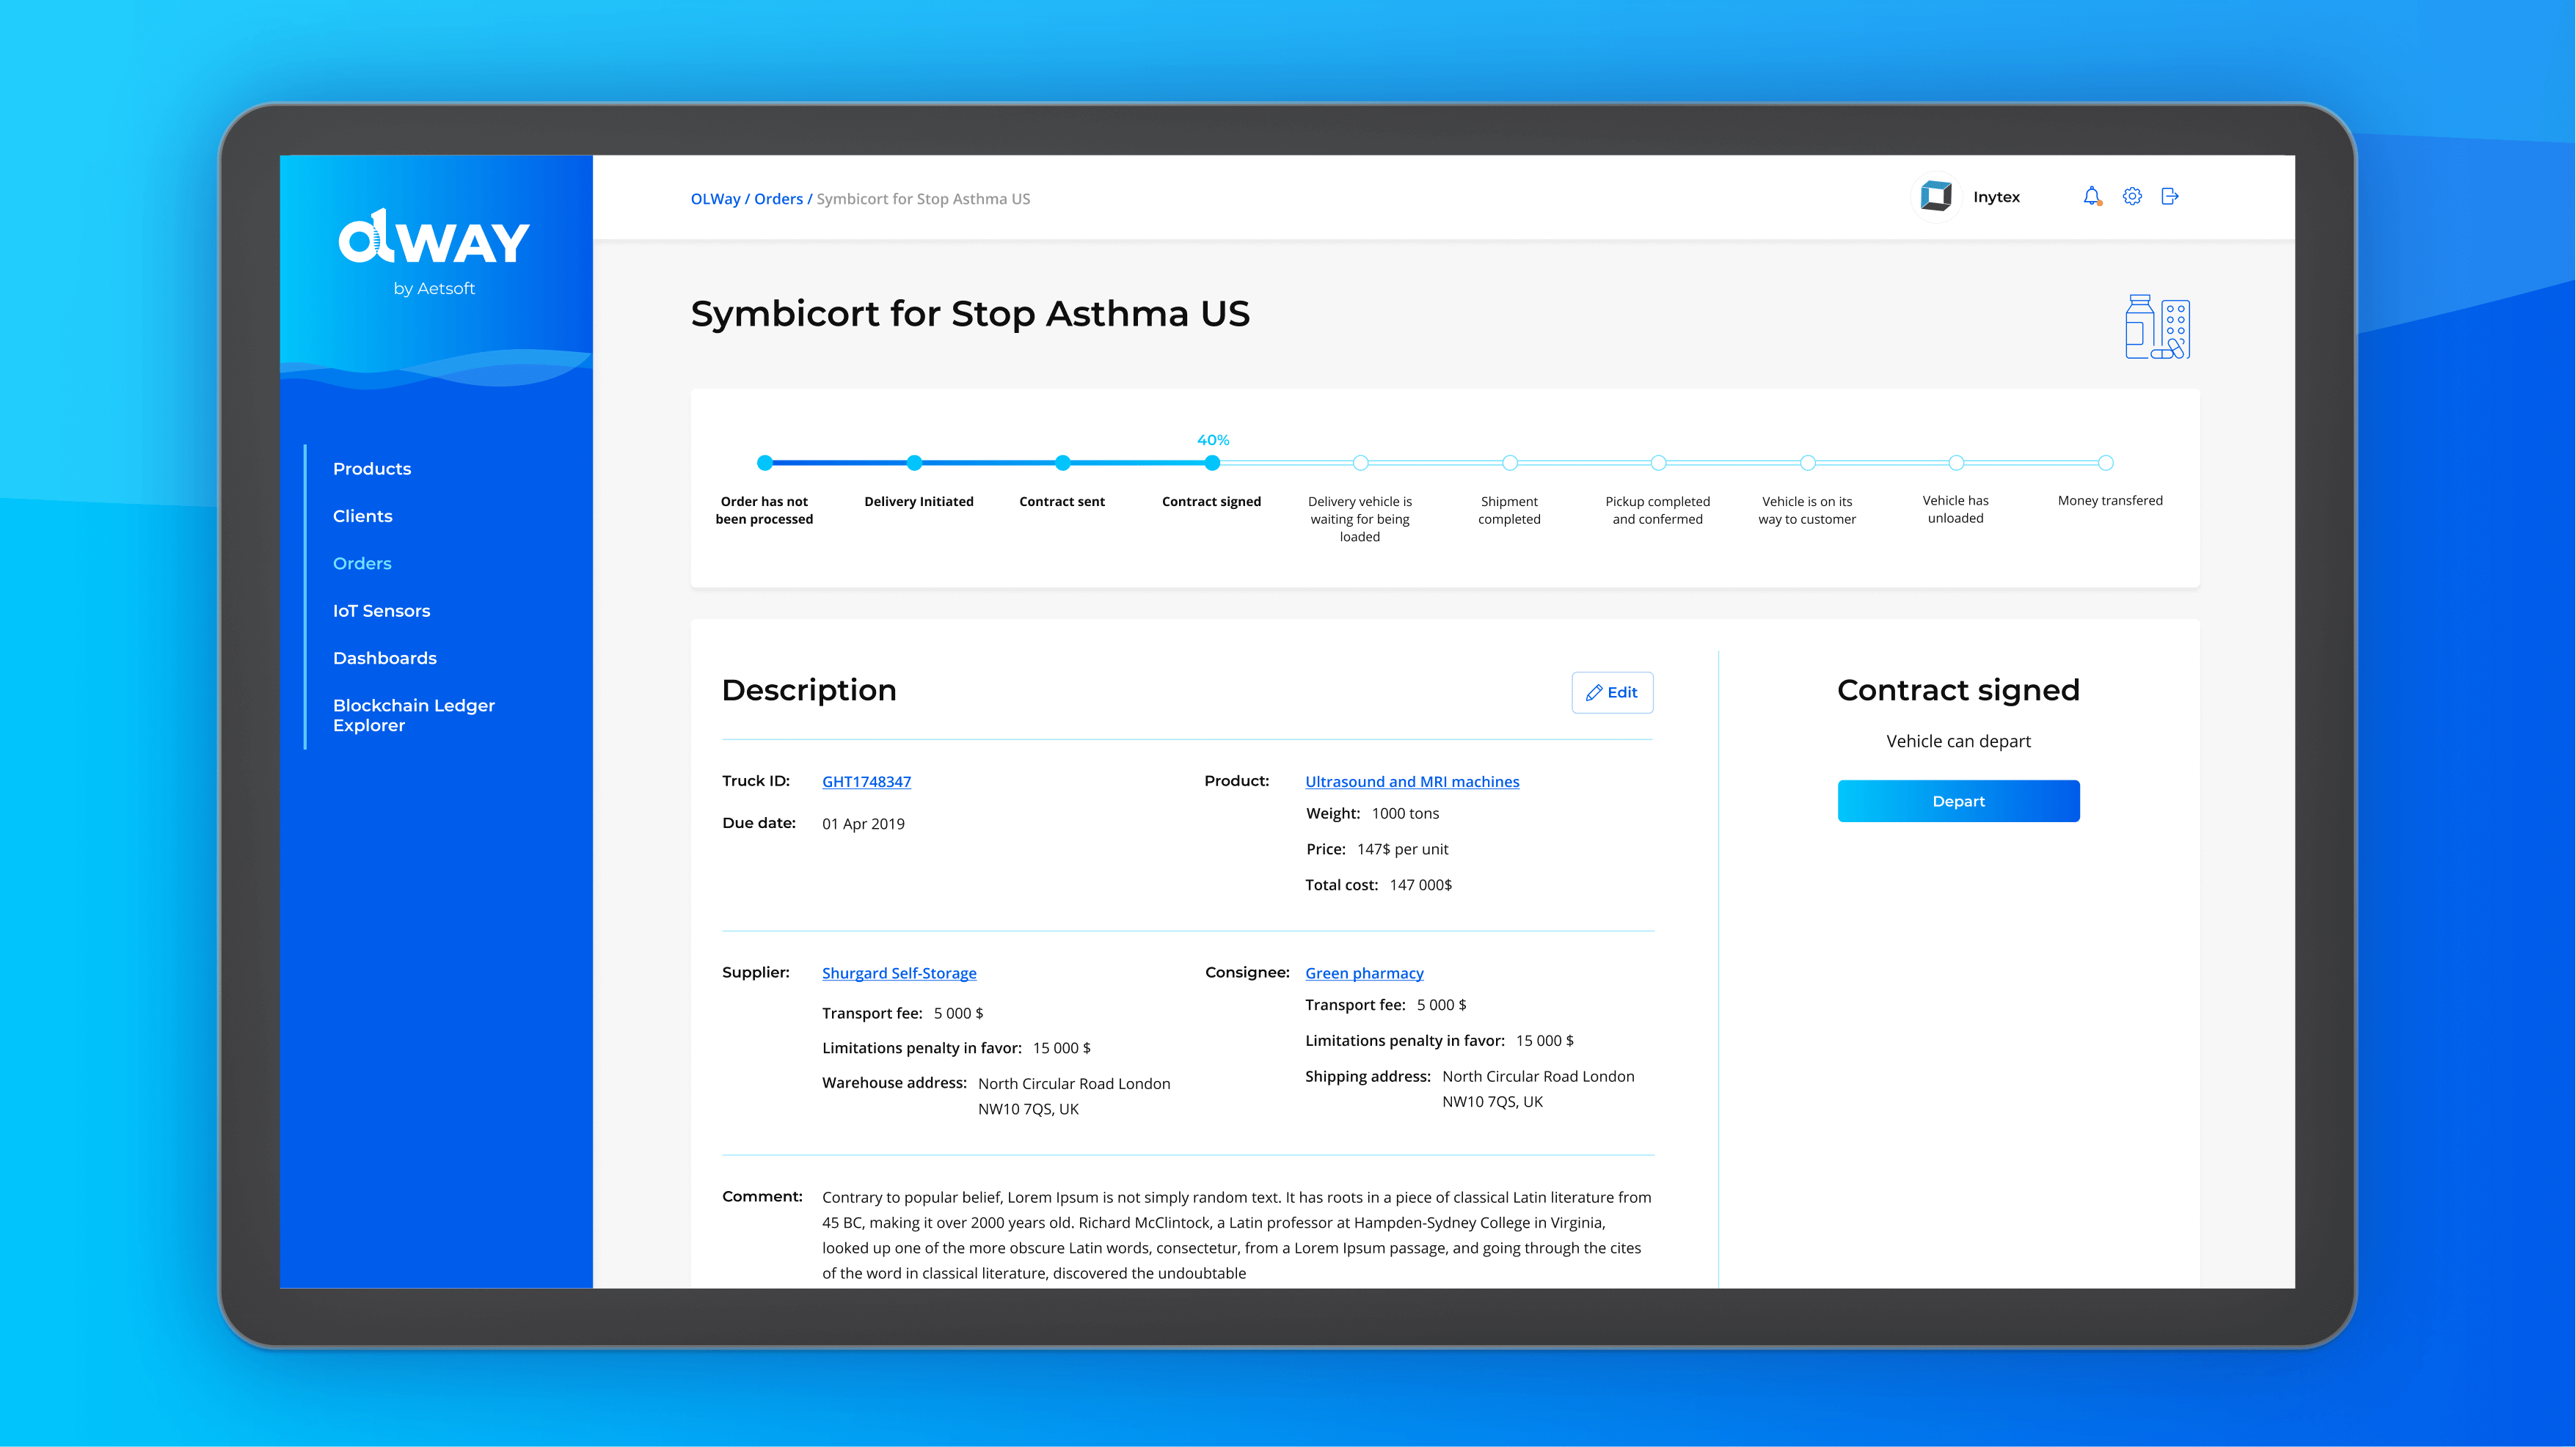
Task: Open settings via the gear icon
Action: tap(2132, 196)
